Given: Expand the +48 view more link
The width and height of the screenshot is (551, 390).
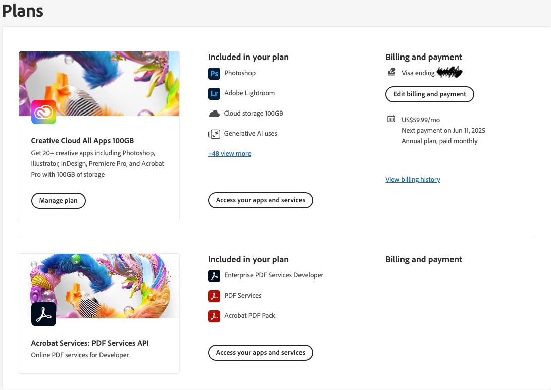Looking at the screenshot, I should 229,154.
